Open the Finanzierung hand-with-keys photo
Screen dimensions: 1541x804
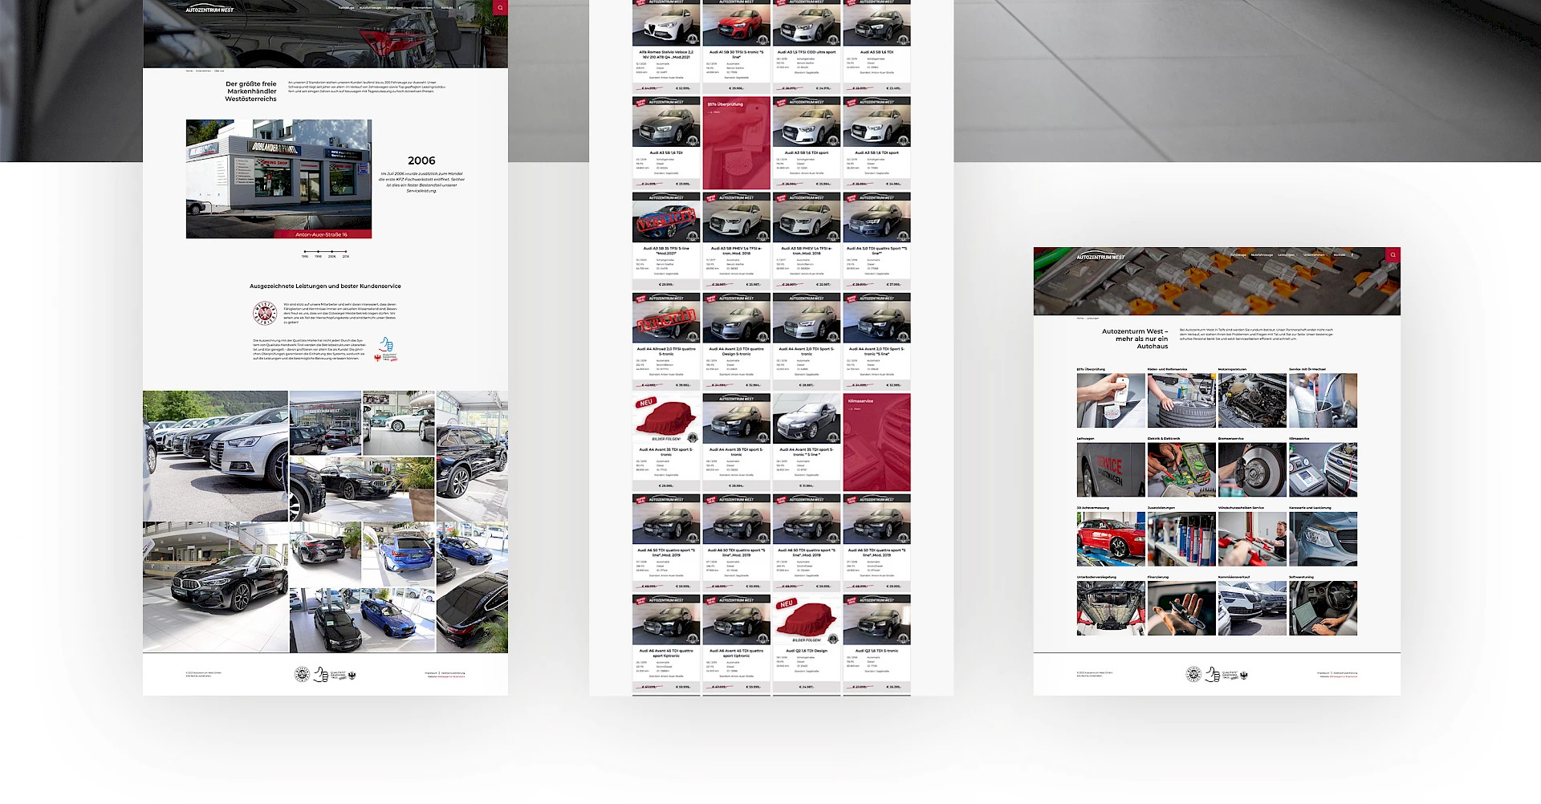click(x=1181, y=608)
